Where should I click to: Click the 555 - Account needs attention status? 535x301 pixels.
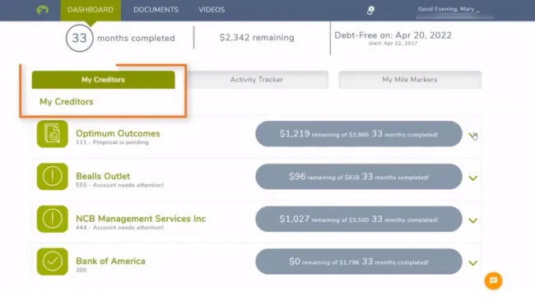[119, 185]
